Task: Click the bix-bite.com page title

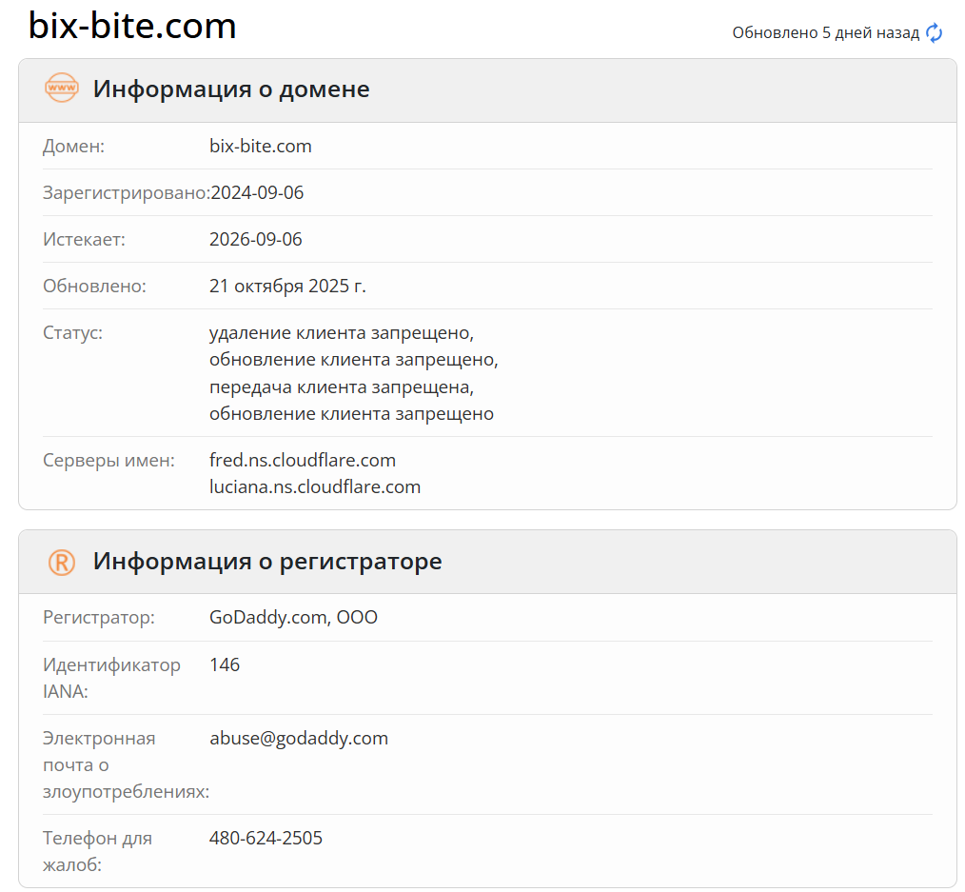Action: point(132,26)
